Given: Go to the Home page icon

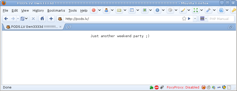Looking at the screenshot, I should point(42,18).
